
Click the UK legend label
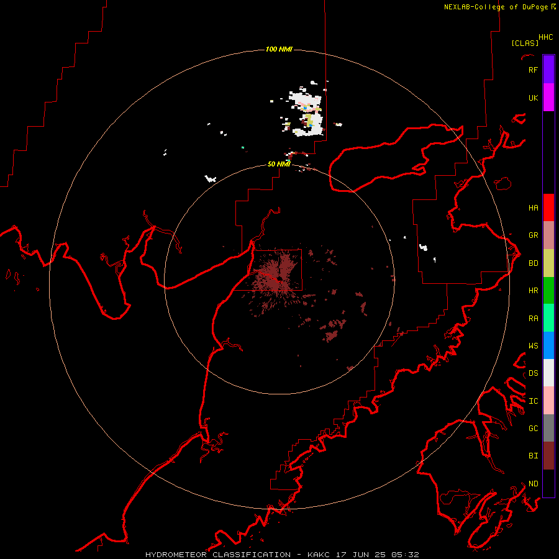(533, 98)
